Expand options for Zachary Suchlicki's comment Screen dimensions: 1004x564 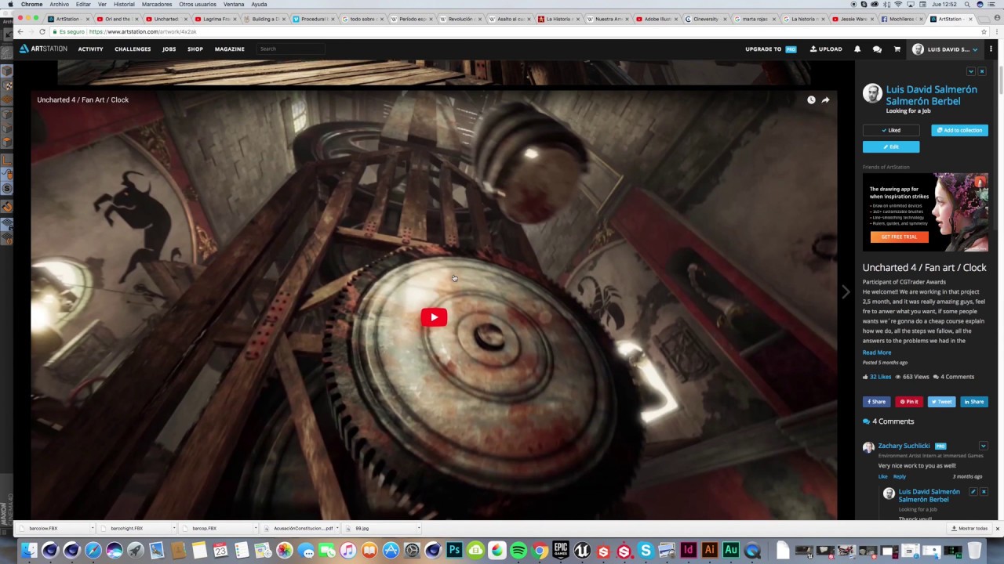point(983,446)
